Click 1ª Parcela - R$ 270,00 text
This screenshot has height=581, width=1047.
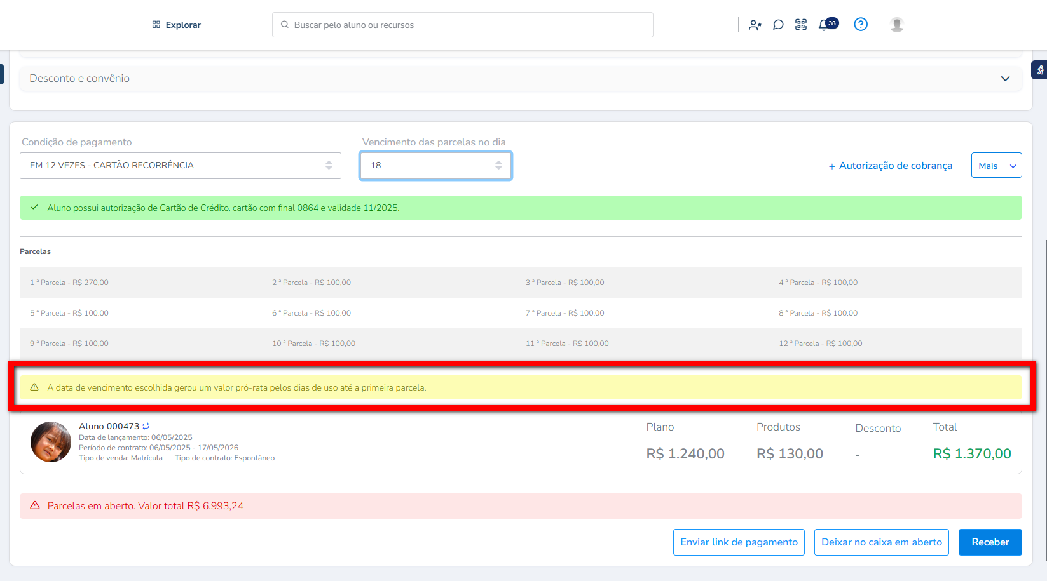[x=69, y=283]
